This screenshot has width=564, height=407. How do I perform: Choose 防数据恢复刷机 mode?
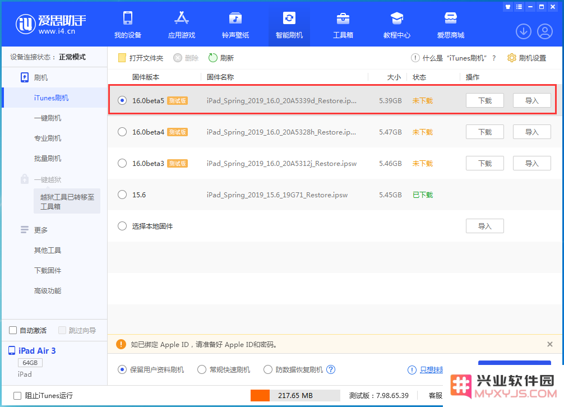(268, 369)
